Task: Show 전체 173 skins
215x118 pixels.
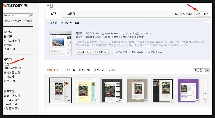Action: 53,70
